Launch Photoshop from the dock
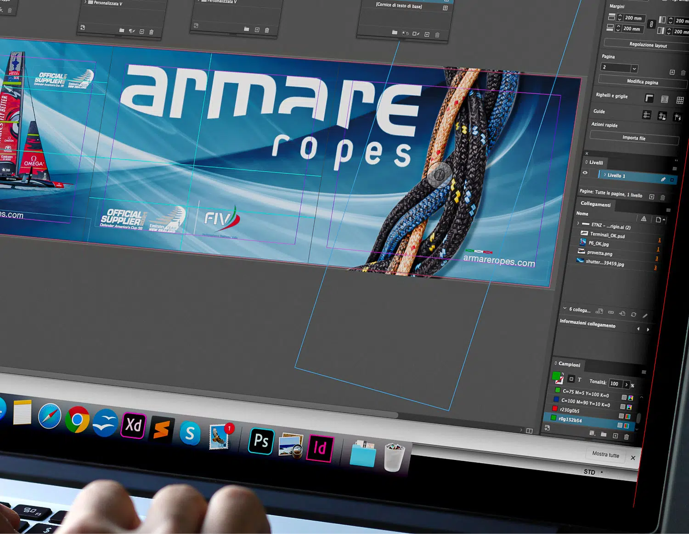689x534 pixels. 261,441
